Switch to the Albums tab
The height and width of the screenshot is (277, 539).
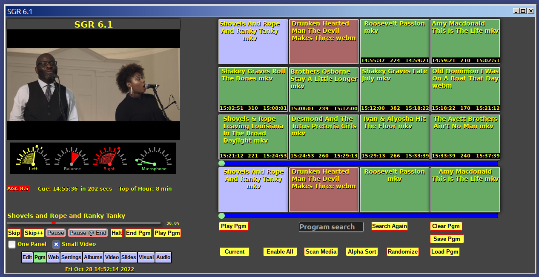click(x=93, y=257)
